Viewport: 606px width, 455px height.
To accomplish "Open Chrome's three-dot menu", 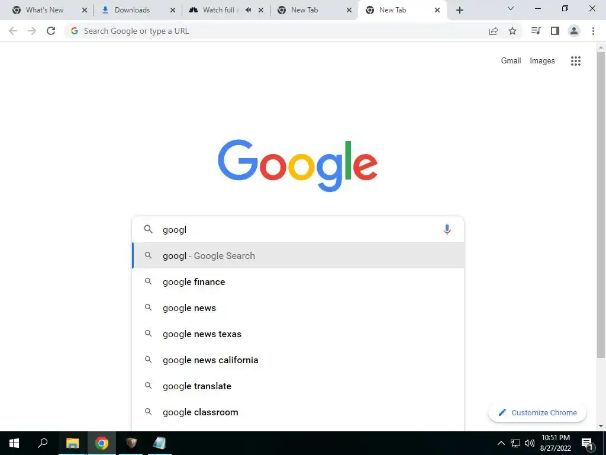I will click(593, 31).
